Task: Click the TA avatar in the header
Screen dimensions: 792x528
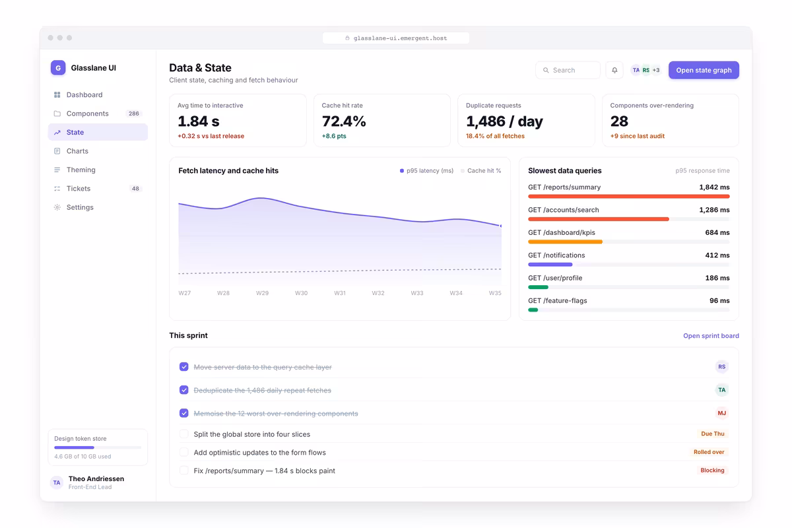Action: 636,70
